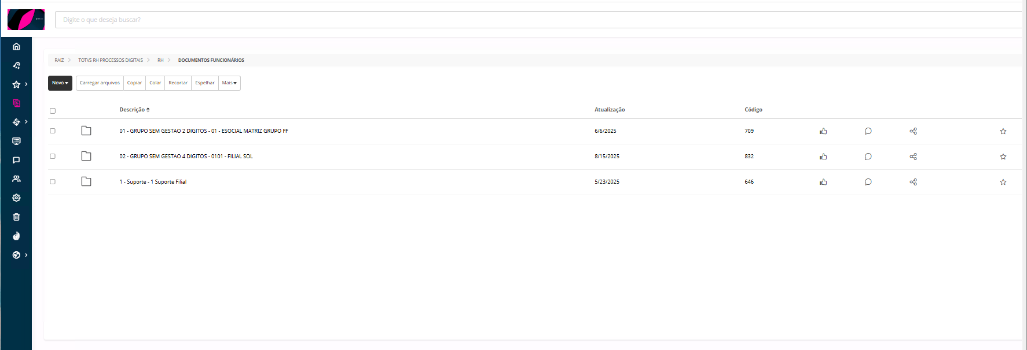Like the folder with code 832
The width and height of the screenshot is (1027, 350).
823,157
